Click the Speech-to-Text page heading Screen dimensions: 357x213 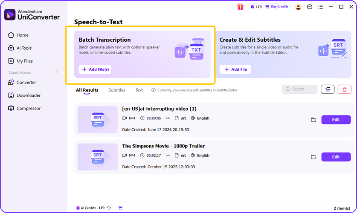[x=98, y=22]
